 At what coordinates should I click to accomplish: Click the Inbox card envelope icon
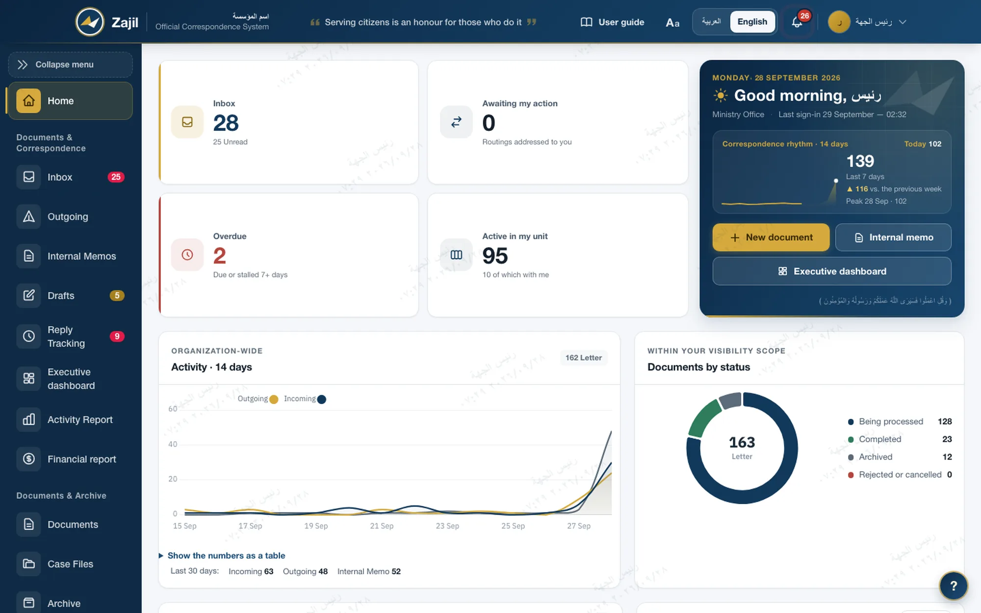coord(187,122)
